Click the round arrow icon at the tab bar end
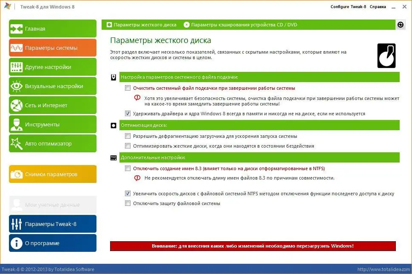The width and height of the screenshot is (412, 274). pyautogui.click(x=401, y=25)
